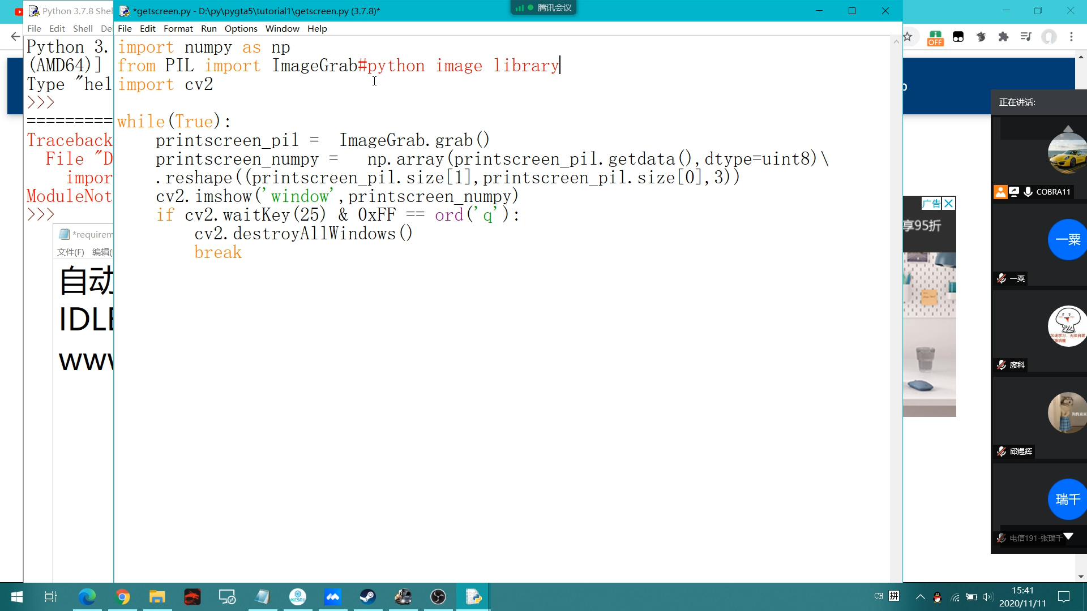Open the truck simulator game icon on taskbar
Viewport: 1087px width, 611px height.
(x=403, y=597)
